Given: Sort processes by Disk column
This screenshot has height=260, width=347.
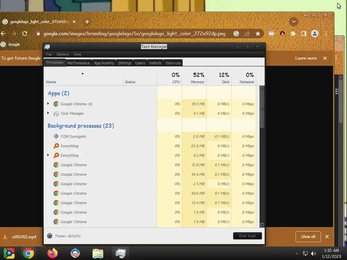Looking at the screenshot, I should pos(219,78).
